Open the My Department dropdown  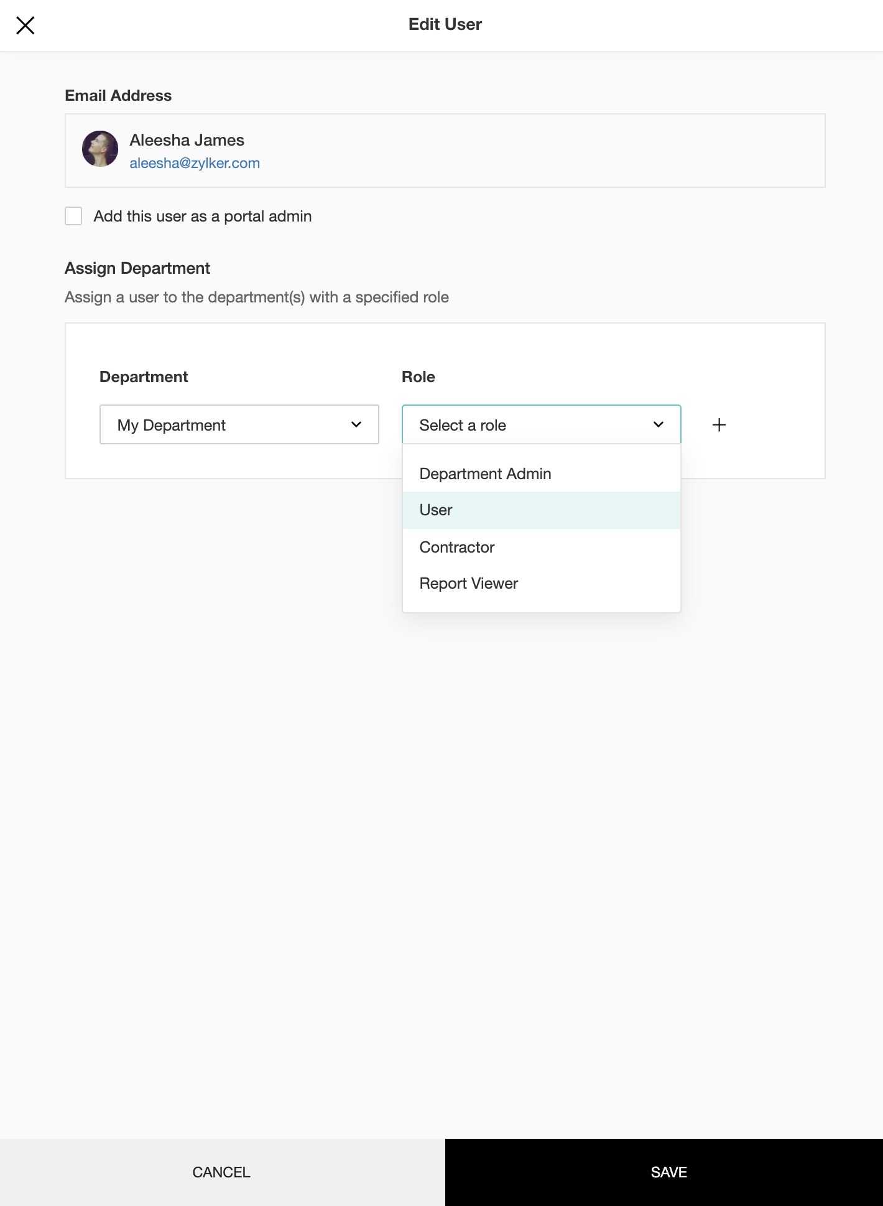(x=239, y=425)
